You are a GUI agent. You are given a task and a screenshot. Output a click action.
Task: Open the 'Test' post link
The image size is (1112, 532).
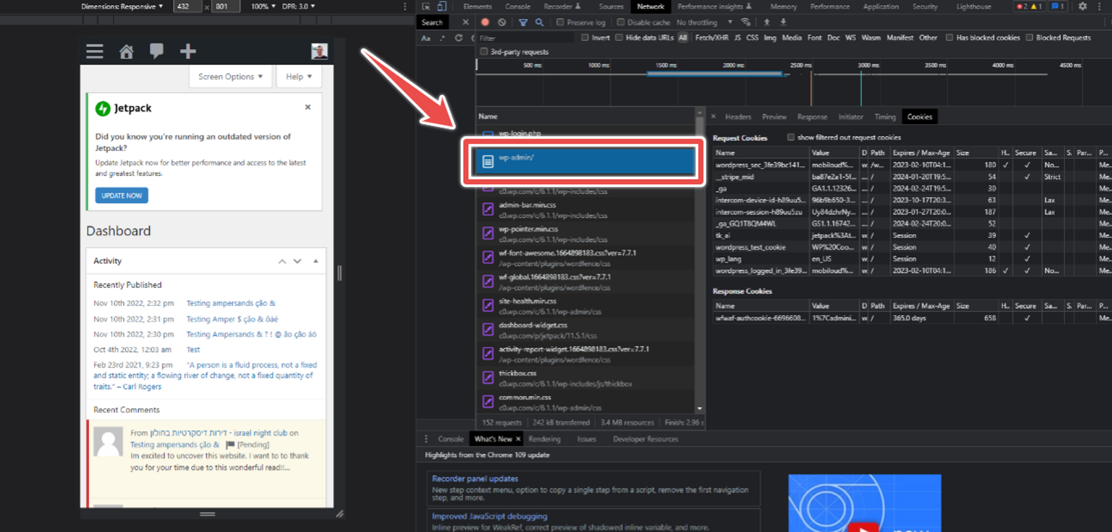(193, 350)
